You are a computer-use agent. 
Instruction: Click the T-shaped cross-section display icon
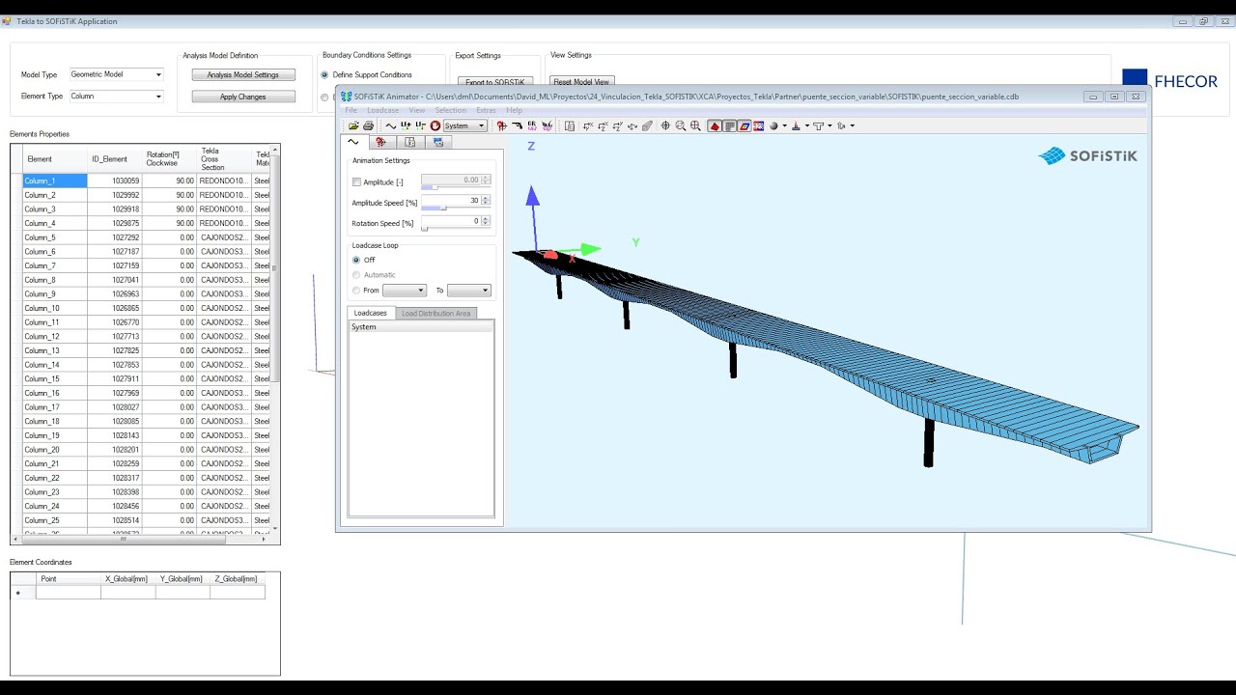tap(819, 125)
